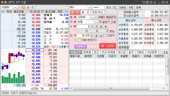Click the copy-window icon in title bar
Viewport: 170px width, 96px height.
click(x=147, y=2)
